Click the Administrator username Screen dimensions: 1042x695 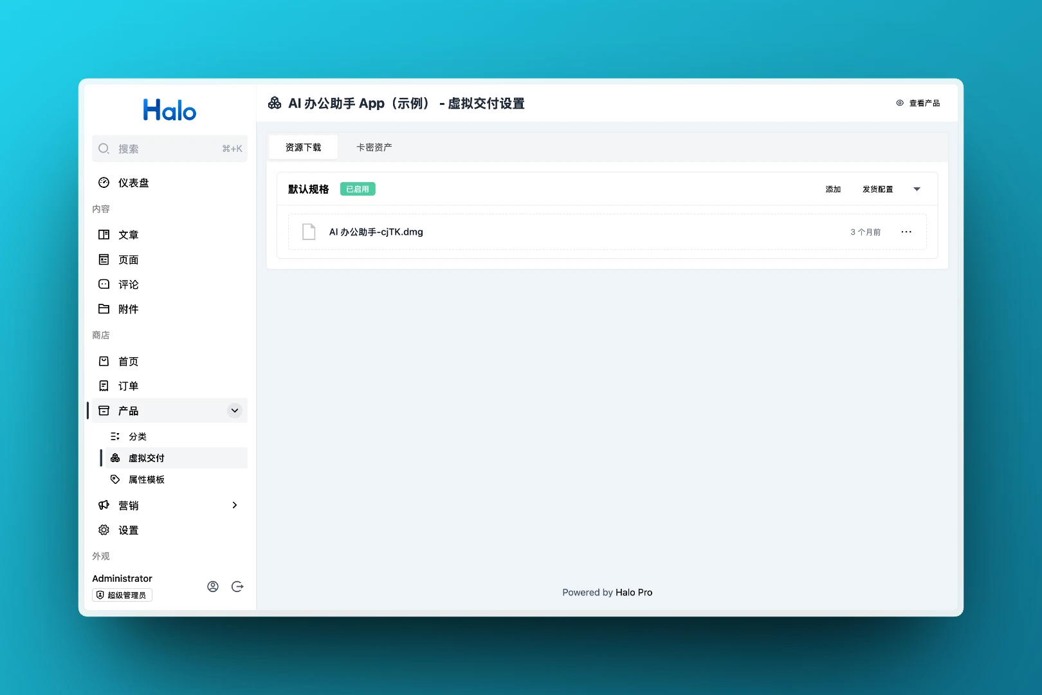pos(122,579)
